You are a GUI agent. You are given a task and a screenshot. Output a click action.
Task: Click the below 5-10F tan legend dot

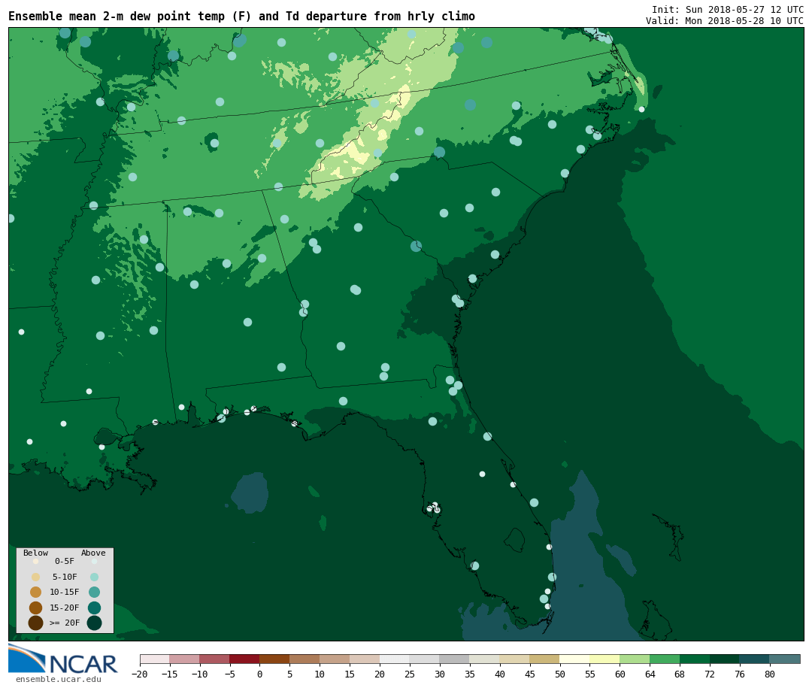coord(36,577)
